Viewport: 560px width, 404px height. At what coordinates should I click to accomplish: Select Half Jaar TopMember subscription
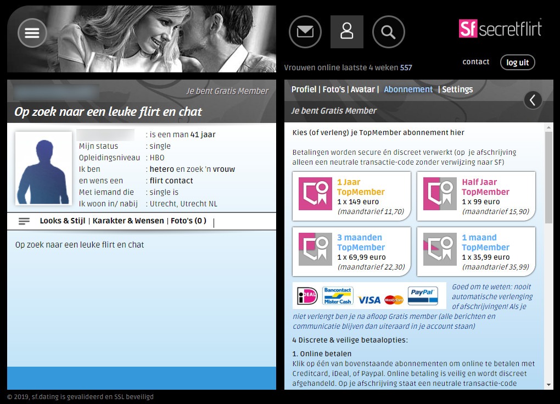476,196
